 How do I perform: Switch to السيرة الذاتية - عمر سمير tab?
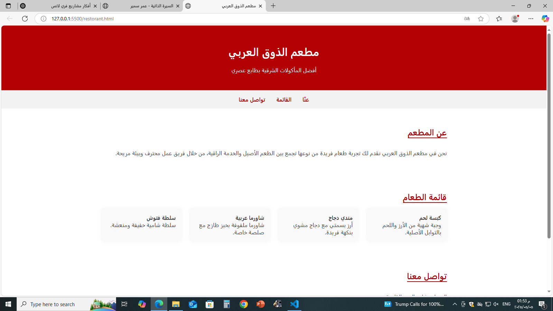(142, 6)
